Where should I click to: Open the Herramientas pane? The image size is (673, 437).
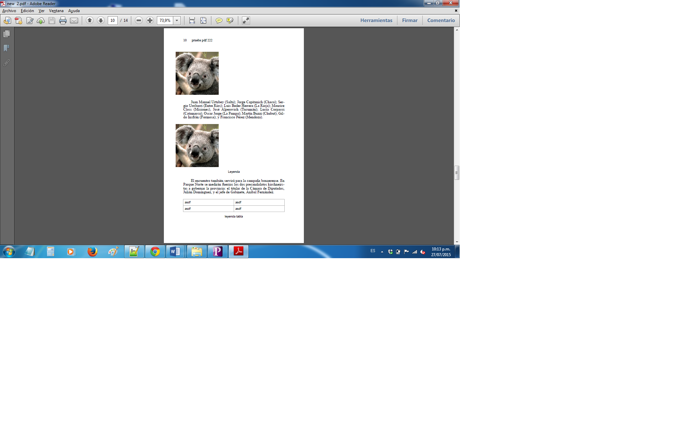[x=376, y=21]
